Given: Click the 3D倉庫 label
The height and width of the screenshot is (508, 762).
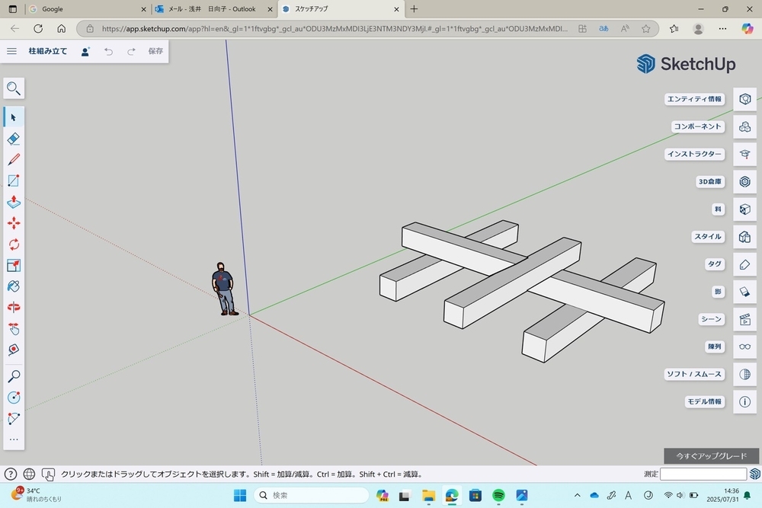Looking at the screenshot, I should (710, 181).
